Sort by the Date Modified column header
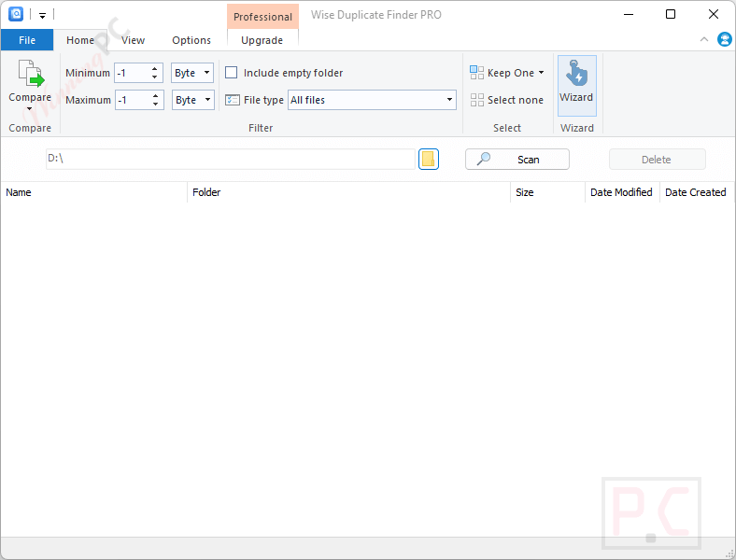 pyautogui.click(x=622, y=192)
